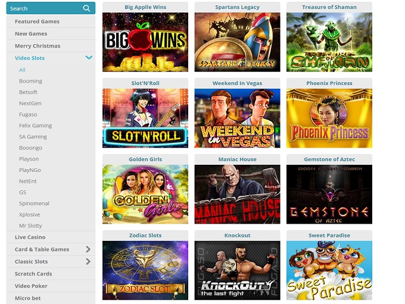Open Big Apple Wins game thumbnail
The image size is (405, 304).
(145, 42)
